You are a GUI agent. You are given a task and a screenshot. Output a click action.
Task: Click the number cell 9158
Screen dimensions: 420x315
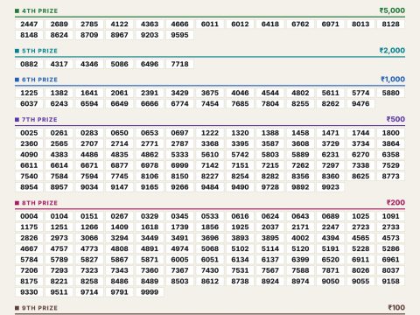point(391,282)
